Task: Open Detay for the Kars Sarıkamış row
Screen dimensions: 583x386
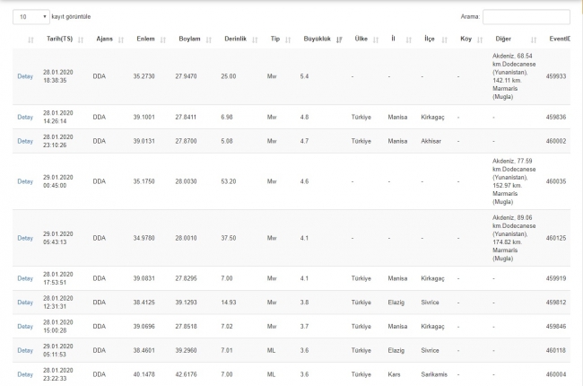Action: tap(25, 374)
